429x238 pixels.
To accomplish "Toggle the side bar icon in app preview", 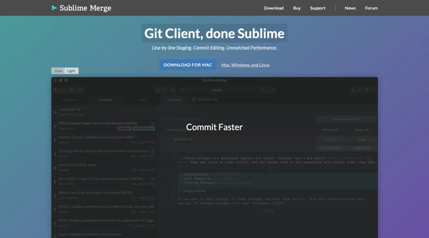I will click(x=56, y=90).
